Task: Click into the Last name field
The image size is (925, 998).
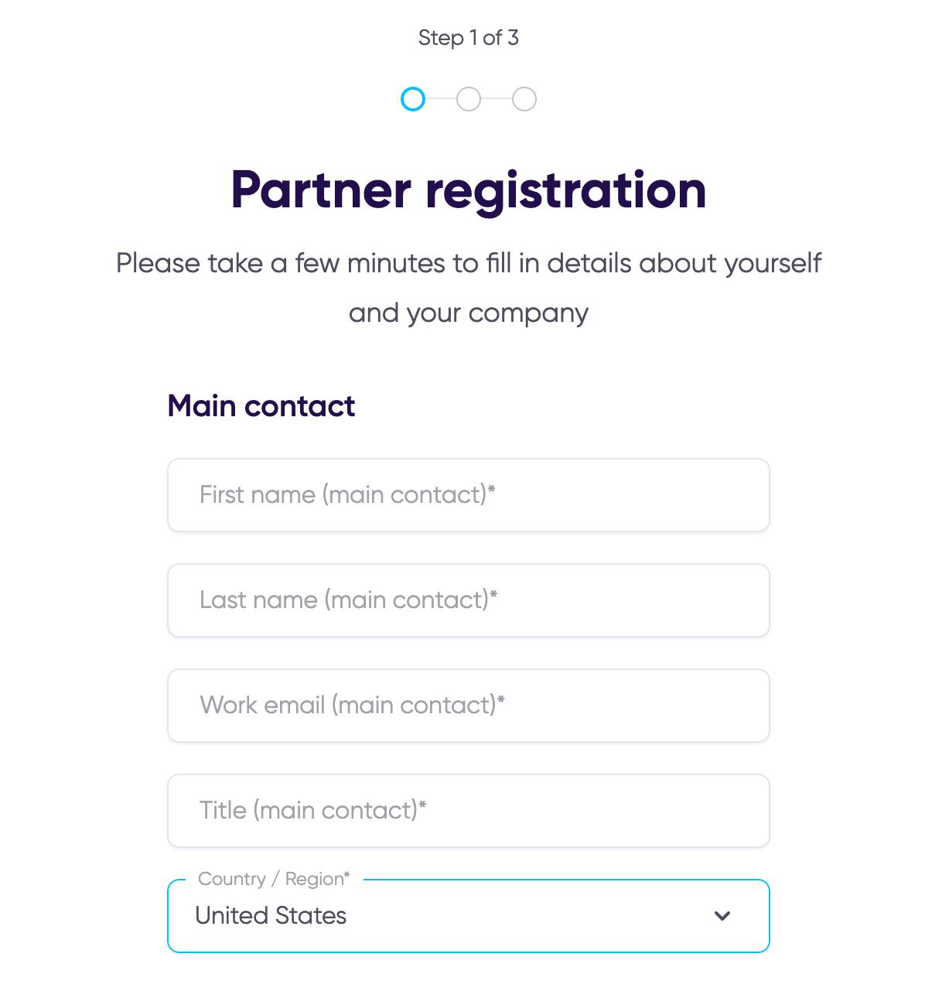Action: pyautogui.click(x=469, y=600)
